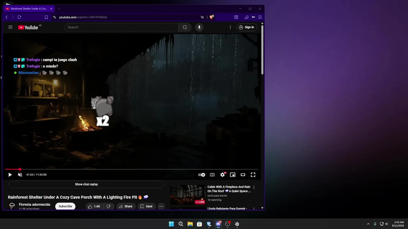Subscribe to Floresta adormecida channel
408x229 pixels.
(x=65, y=206)
